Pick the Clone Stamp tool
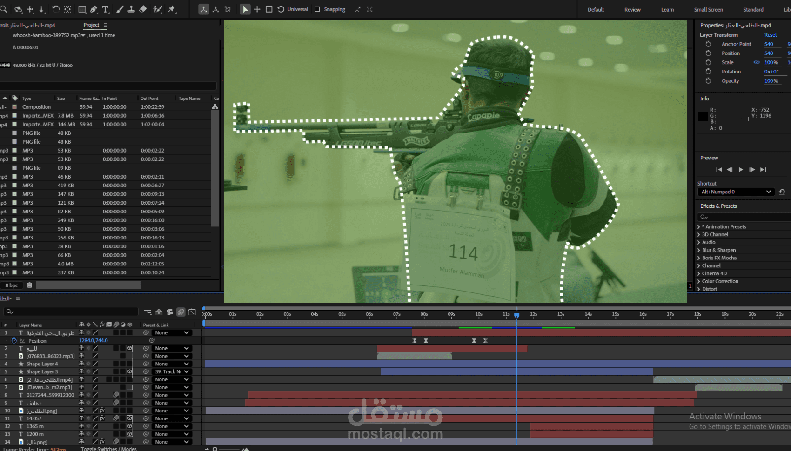This screenshot has width=791, height=451. [131, 9]
